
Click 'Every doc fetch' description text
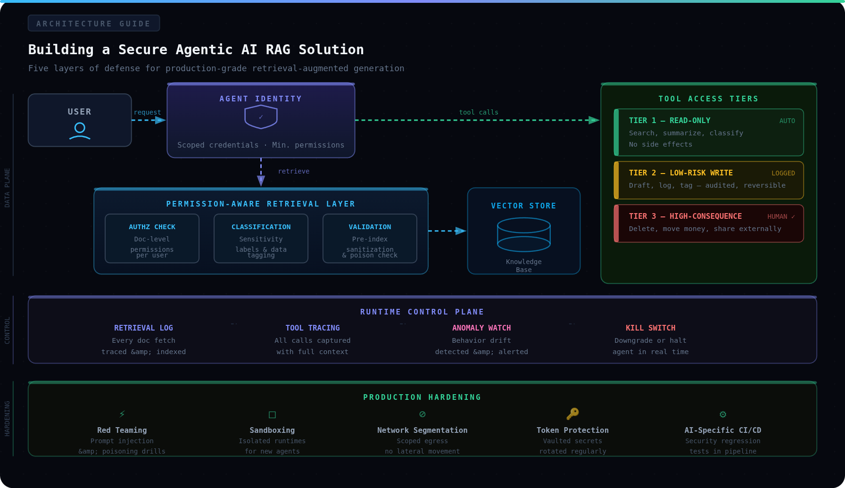[x=143, y=341]
